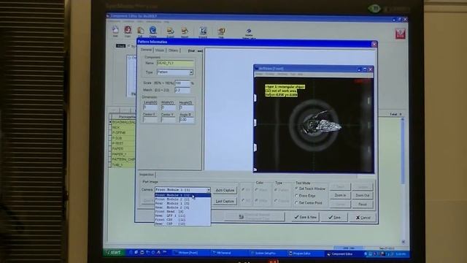Choose Front CSP [12] camera option

coord(182,219)
